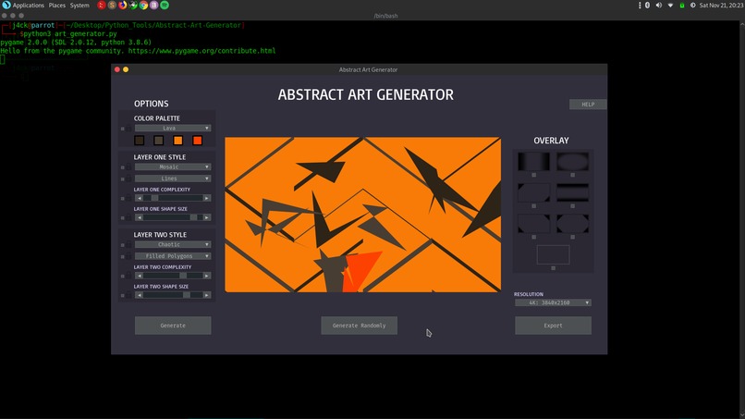
Task: Click the Generate button
Action: click(x=173, y=326)
